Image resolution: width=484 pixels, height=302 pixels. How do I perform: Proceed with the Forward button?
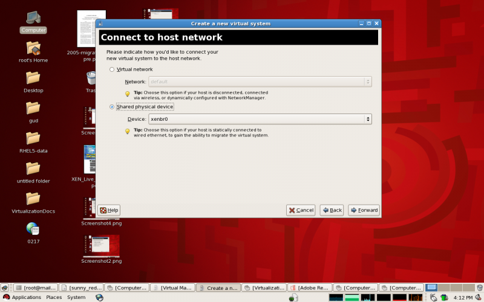pyautogui.click(x=364, y=210)
